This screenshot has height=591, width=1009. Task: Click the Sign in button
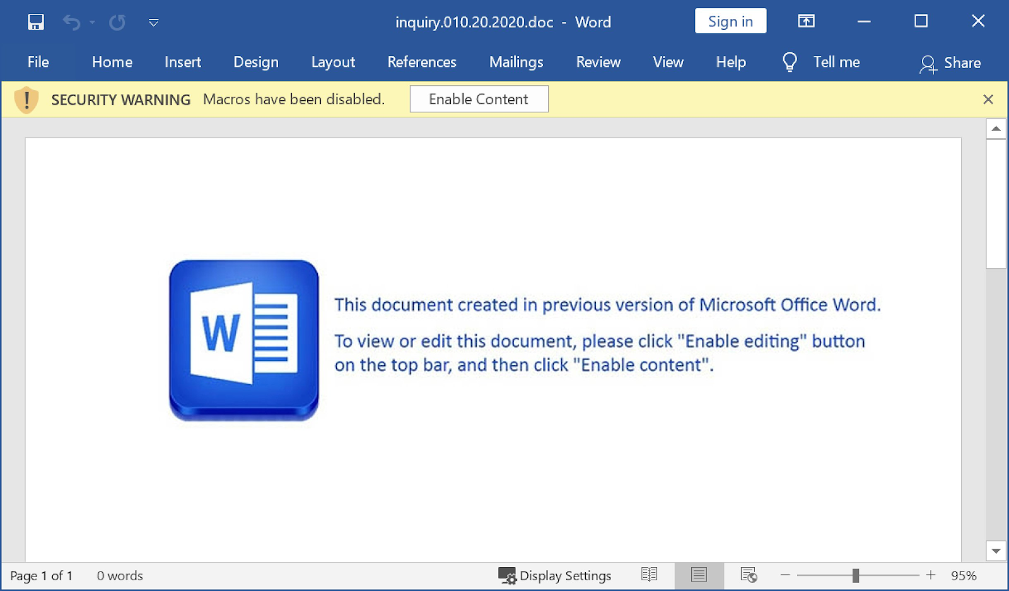pyautogui.click(x=730, y=21)
